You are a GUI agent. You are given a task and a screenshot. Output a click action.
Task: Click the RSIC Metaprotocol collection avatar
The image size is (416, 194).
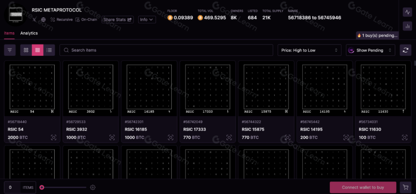point(15,14)
